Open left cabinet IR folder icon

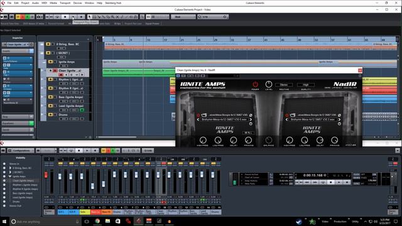[204, 115]
